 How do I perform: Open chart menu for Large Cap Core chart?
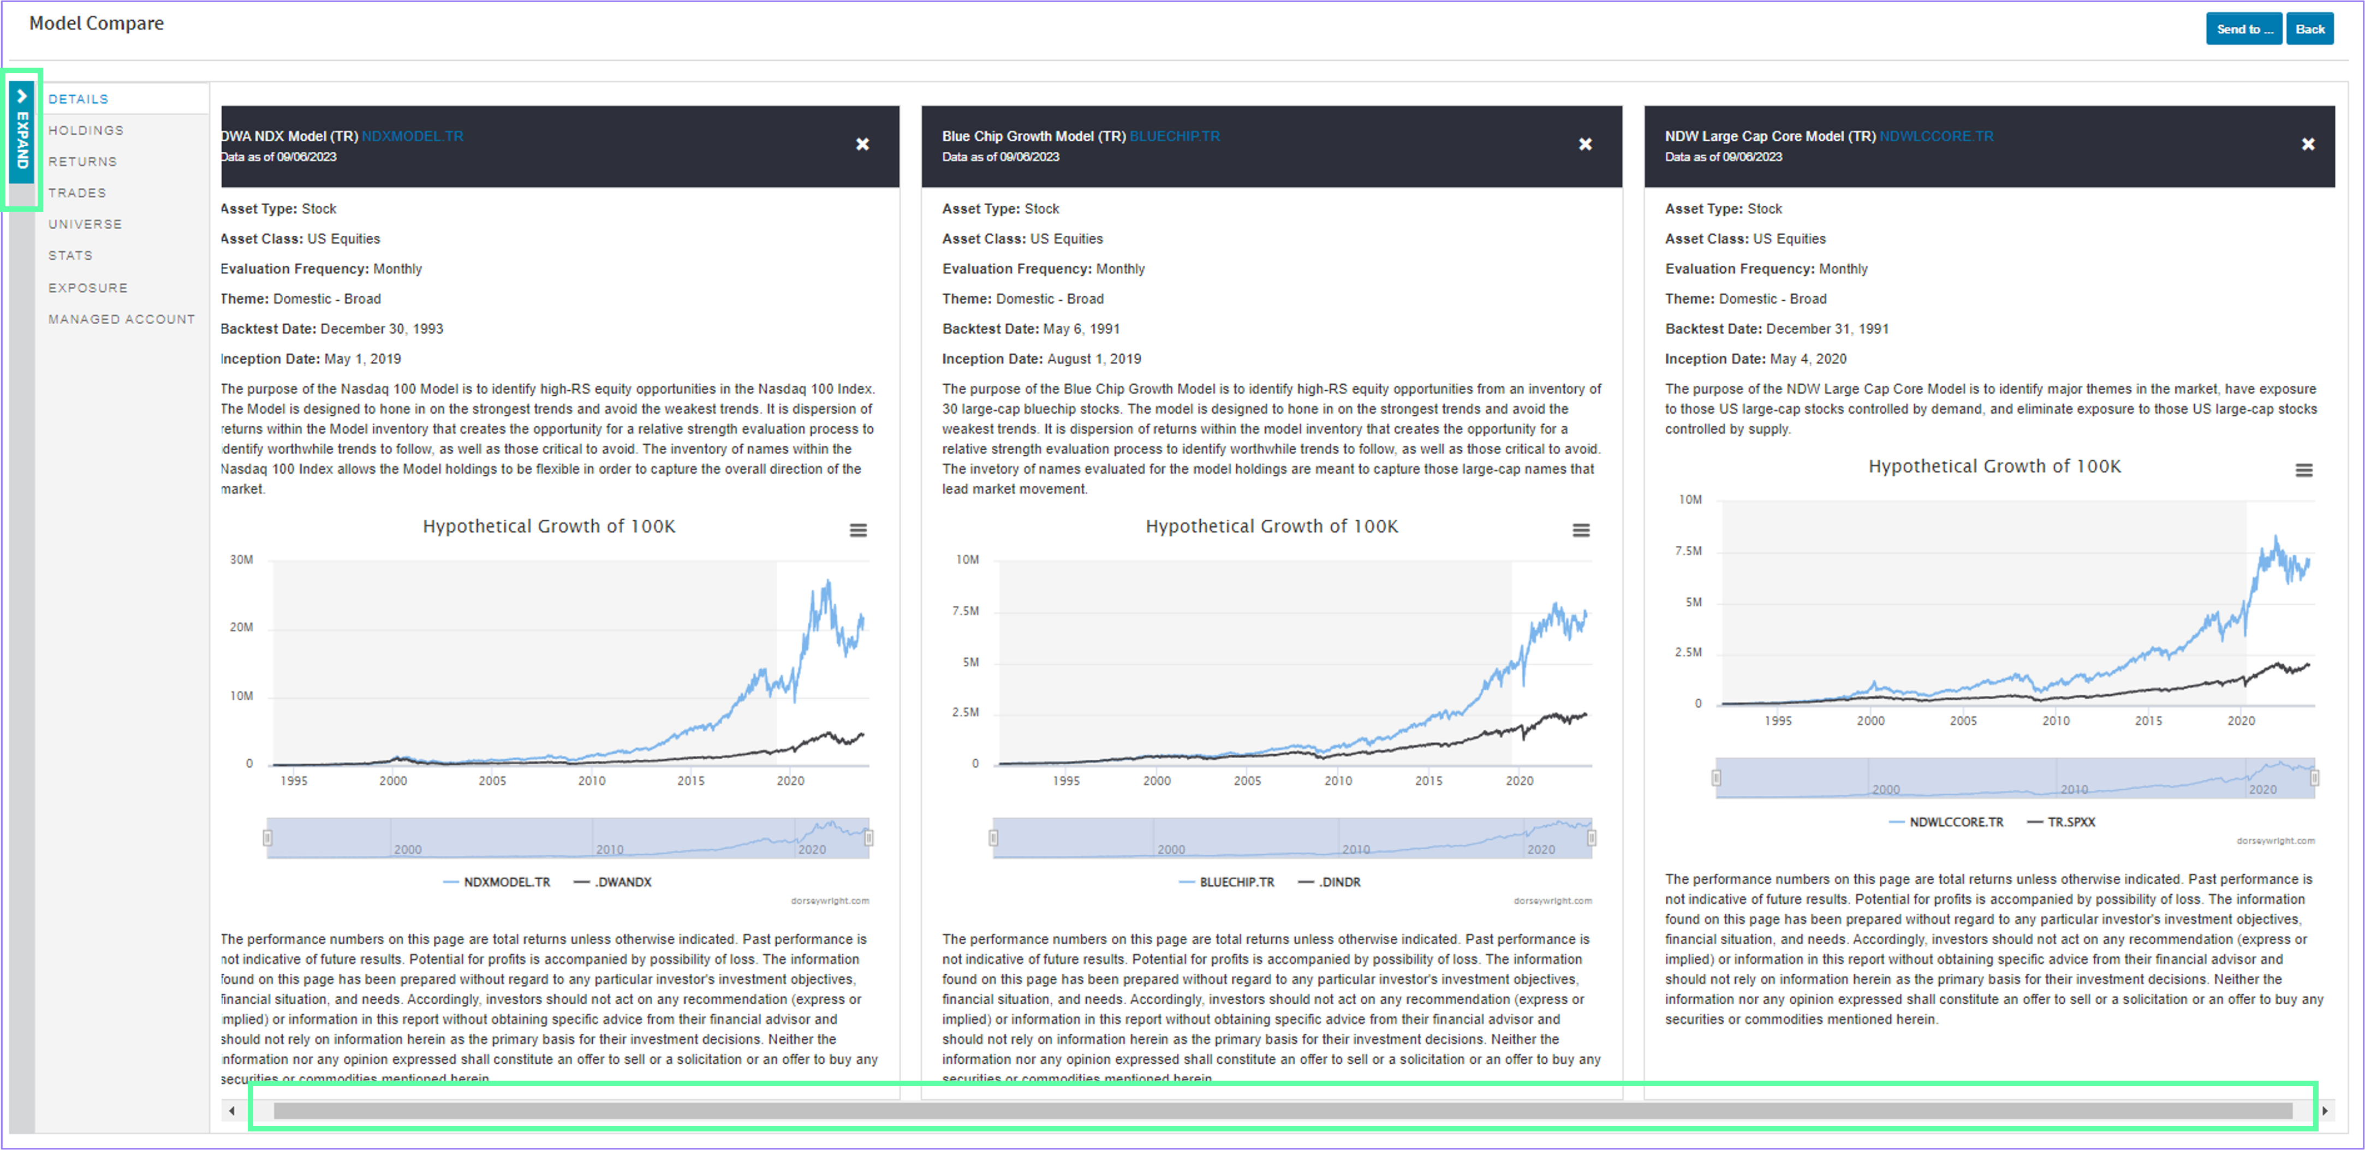[x=2303, y=470]
